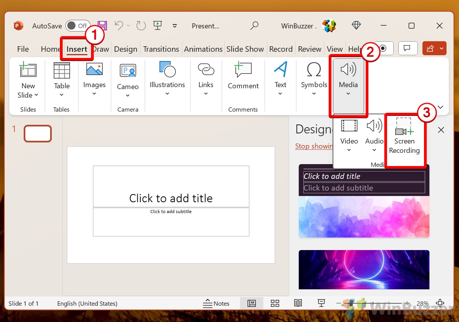The image size is (459, 322).
Task: Collapse the ribbon with chevron
Action: pos(440,107)
